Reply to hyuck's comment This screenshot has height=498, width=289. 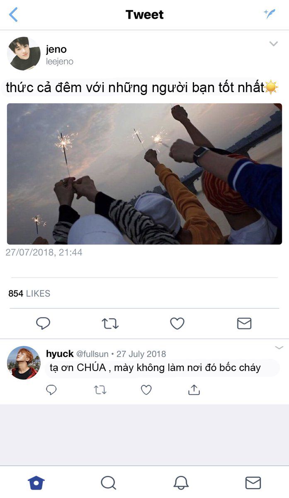pos(51,390)
